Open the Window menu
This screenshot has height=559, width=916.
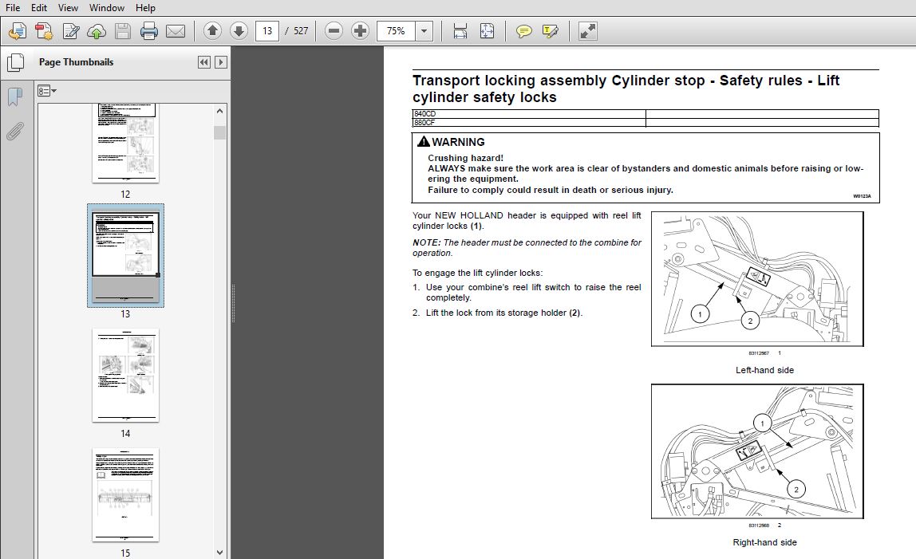106,8
